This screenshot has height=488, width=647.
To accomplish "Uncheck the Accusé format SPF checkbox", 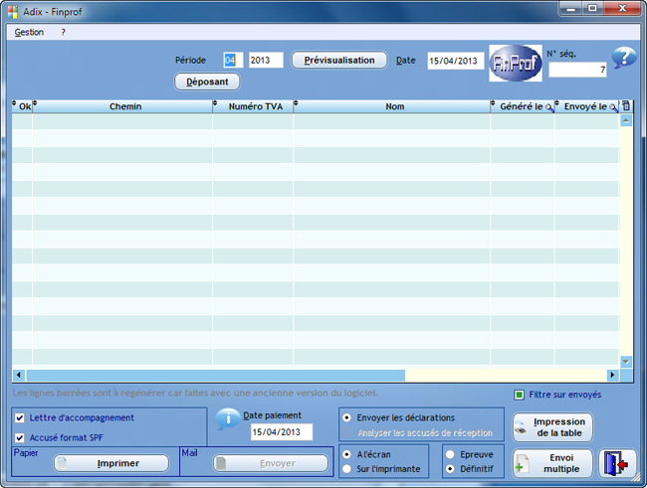I will pos(20,437).
